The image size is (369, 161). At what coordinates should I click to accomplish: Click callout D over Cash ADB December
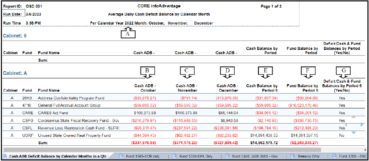[x=228, y=71]
